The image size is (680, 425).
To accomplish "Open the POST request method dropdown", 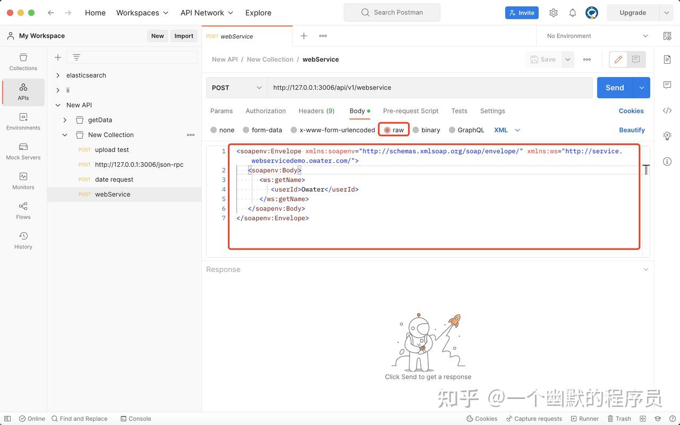I will pos(236,87).
